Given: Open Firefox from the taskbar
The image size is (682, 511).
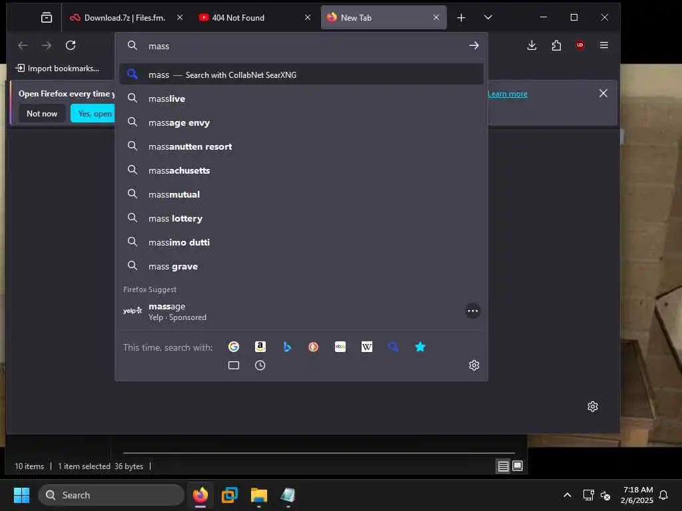Looking at the screenshot, I should (x=200, y=495).
